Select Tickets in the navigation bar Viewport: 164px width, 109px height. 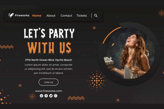pyautogui.click(x=82, y=16)
